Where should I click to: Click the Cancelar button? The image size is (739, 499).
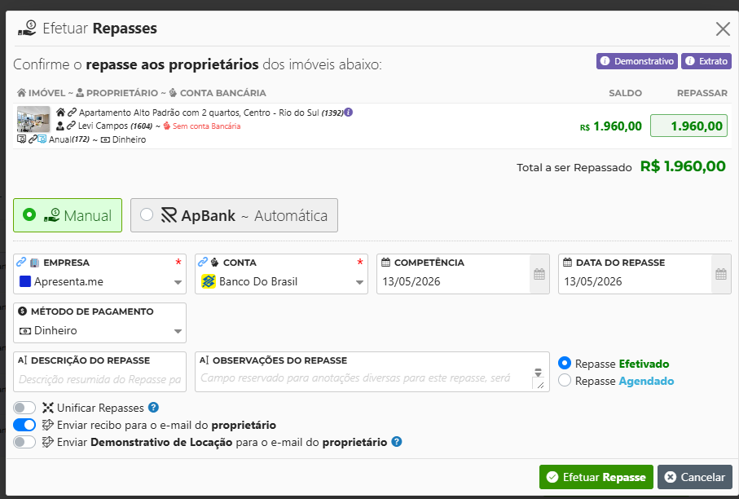[x=695, y=477]
